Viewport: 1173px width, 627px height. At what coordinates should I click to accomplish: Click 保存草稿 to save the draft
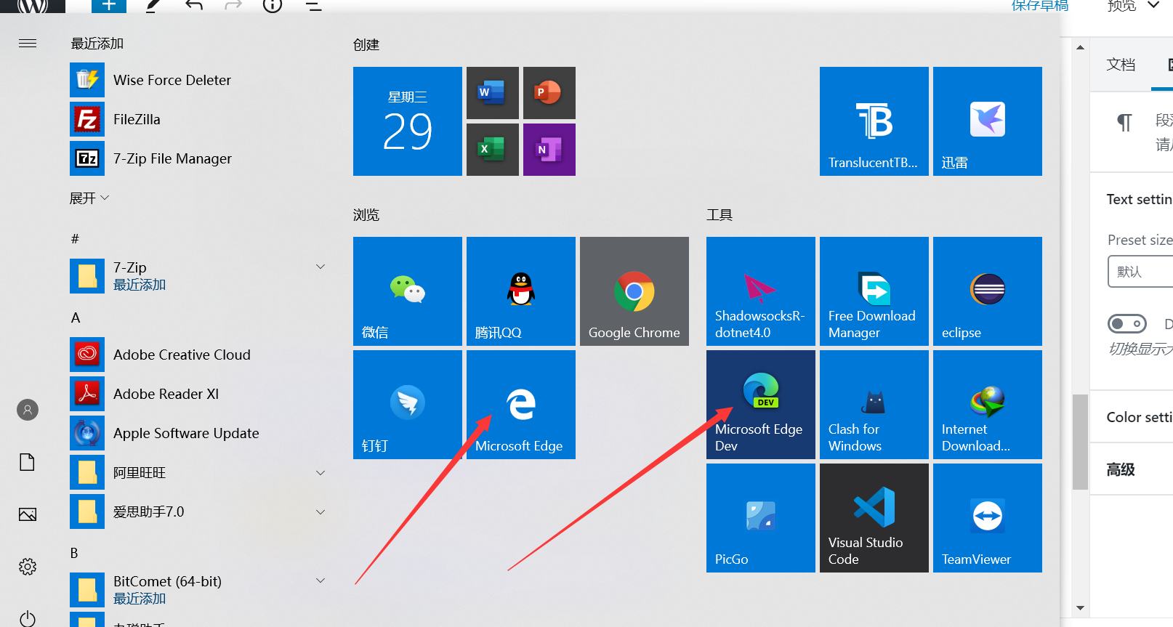point(1040,6)
